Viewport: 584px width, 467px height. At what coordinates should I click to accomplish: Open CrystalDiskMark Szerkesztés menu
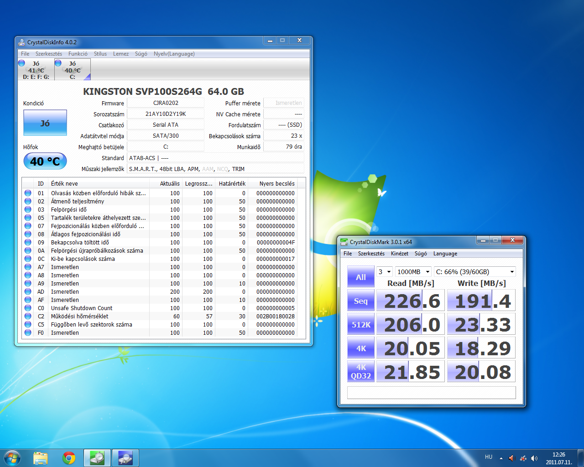pos(371,254)
